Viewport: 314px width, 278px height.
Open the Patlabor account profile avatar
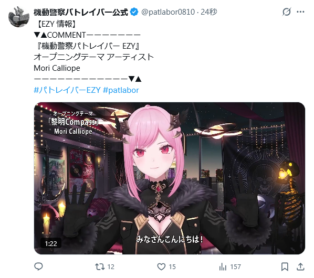(x=19, y=17)
